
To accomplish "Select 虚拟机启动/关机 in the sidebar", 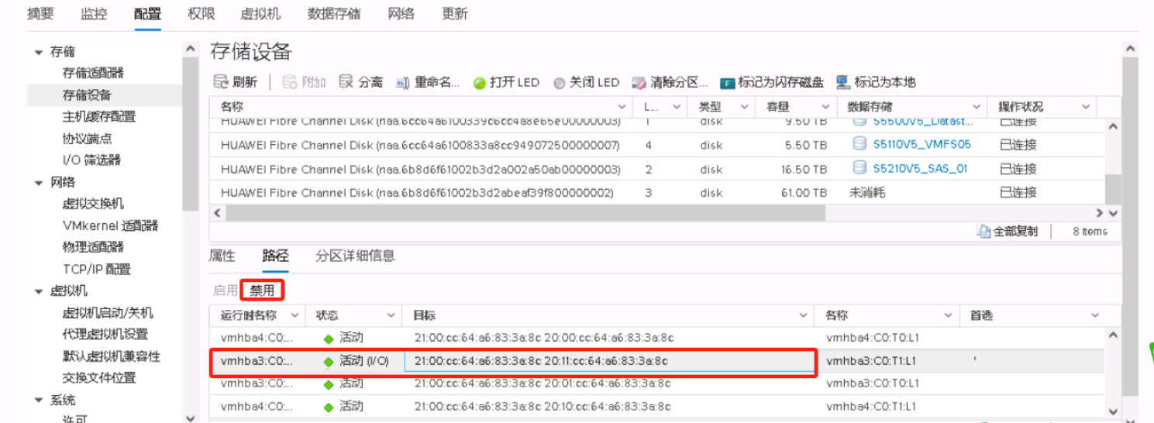I will coord(108,313).
